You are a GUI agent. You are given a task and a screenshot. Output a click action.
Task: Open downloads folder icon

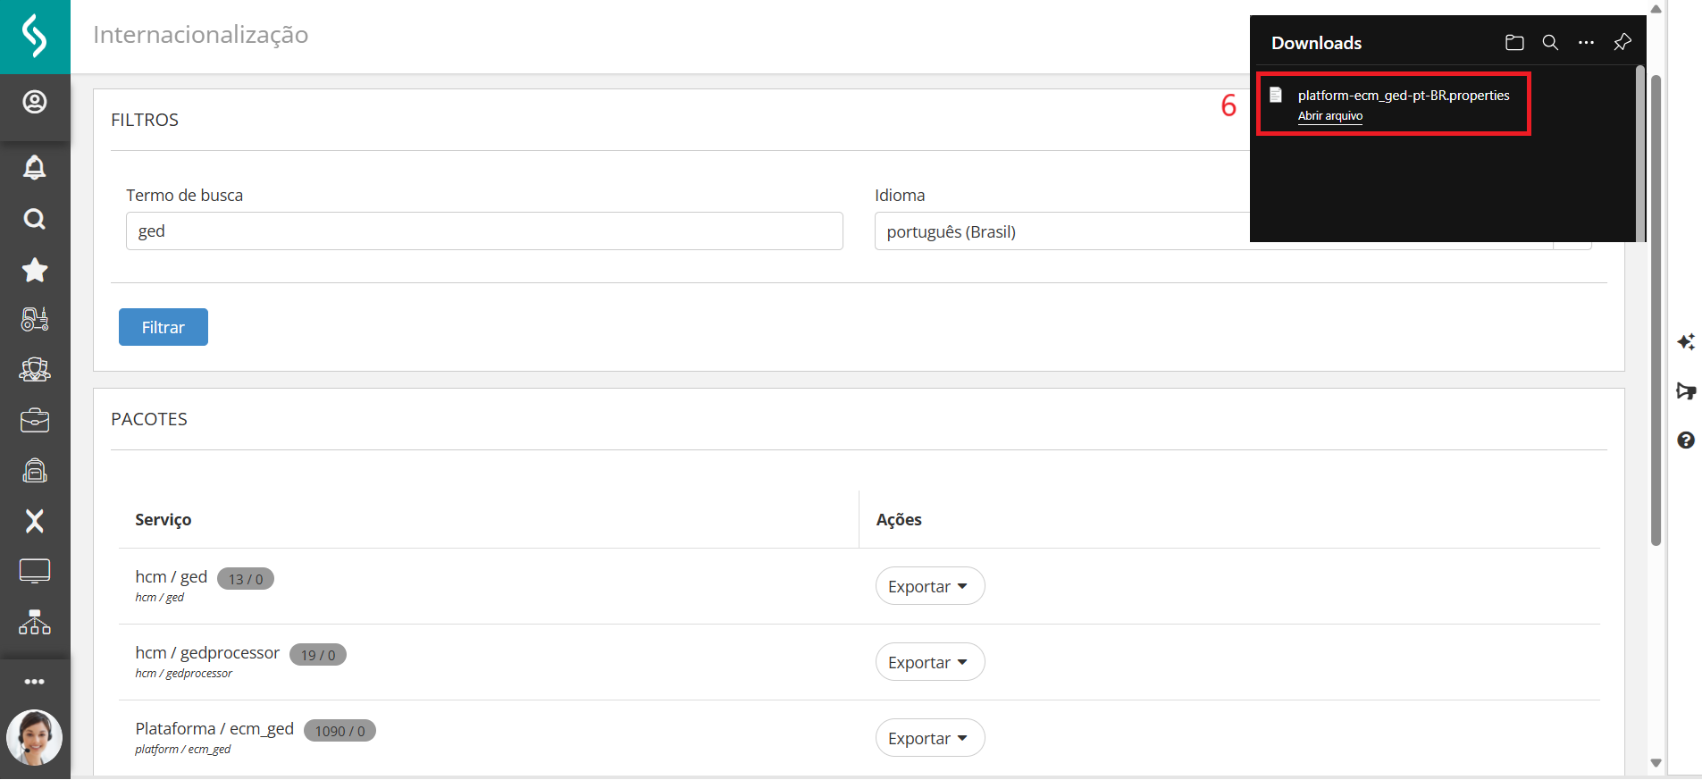[1514, 43]
